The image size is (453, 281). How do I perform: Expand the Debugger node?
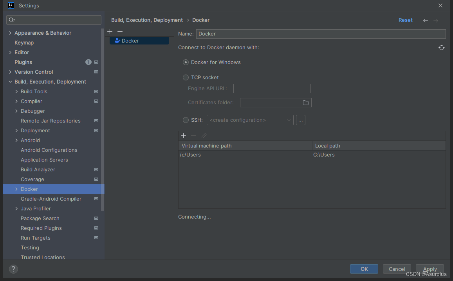point(16,111)
